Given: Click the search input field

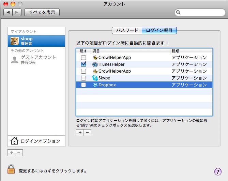Looking at the screenshot, I should (x=200, y=12).
